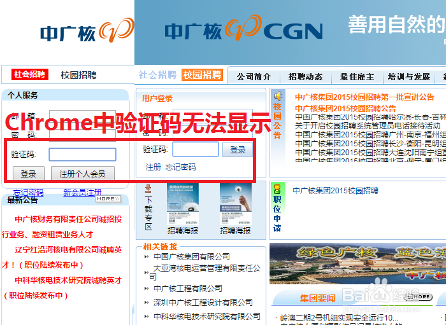The image size is (446, 325).
Task: Open 辽宁红沿河核电有限公司诚聘英才 announcement
Action: pos(62,257)
